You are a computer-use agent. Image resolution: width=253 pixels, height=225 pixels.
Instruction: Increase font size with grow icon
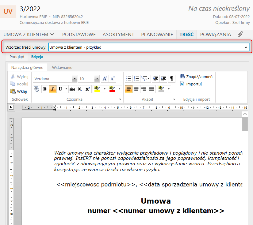point(105,79)
